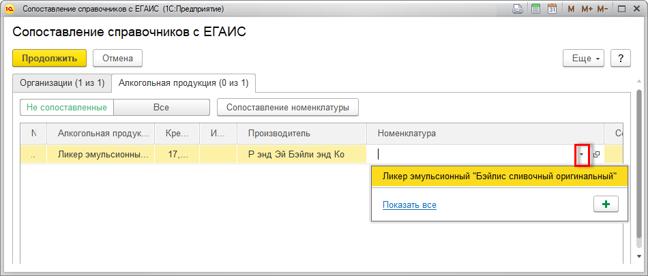Image resolution: width=648 pixels, height=276 pixels.
Task: Select 'Ликер эмульсионный Бэйлис' from dropdown list
Action: click(x=499, y=177)
